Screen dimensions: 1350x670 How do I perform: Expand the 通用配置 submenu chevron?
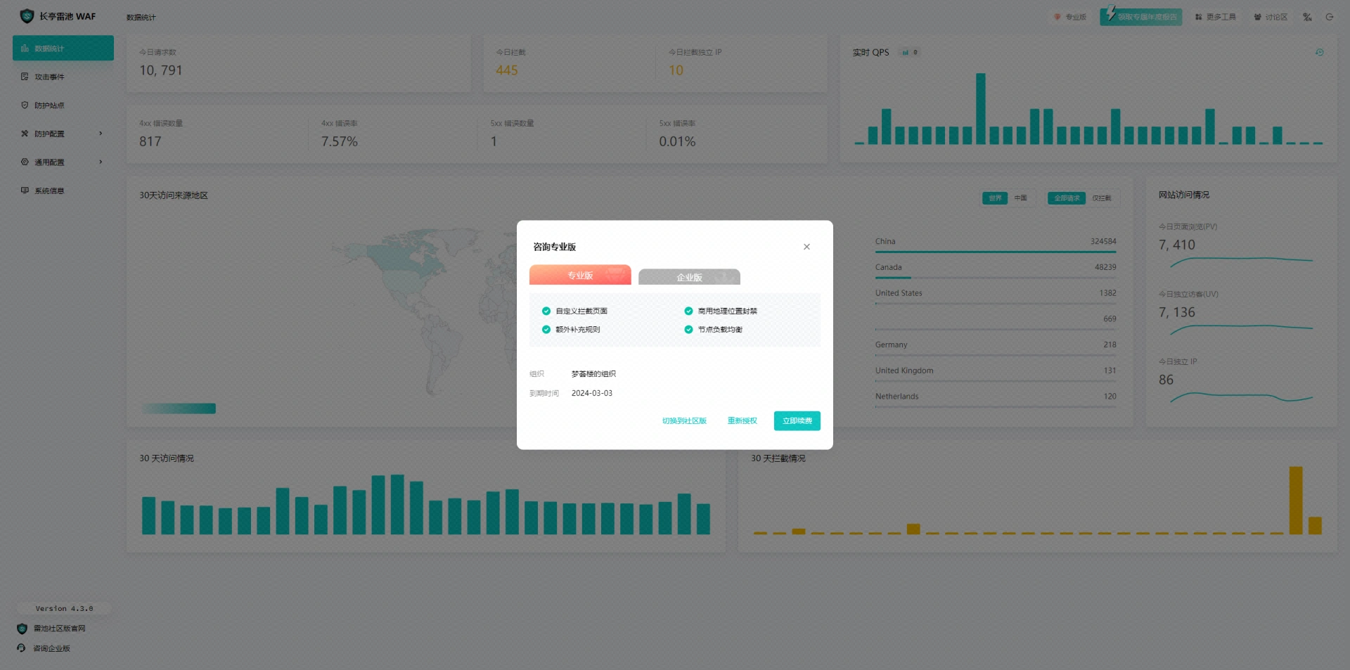[x=101, y=162]
